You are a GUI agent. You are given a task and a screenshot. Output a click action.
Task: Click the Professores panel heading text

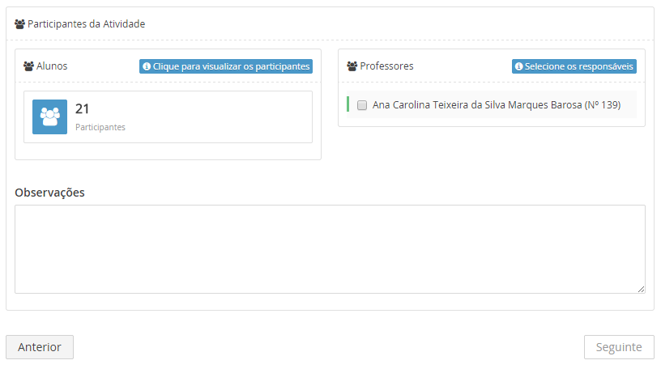(386, 66)
